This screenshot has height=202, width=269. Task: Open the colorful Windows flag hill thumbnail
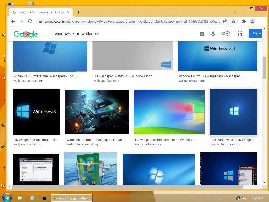pos(169,112)
